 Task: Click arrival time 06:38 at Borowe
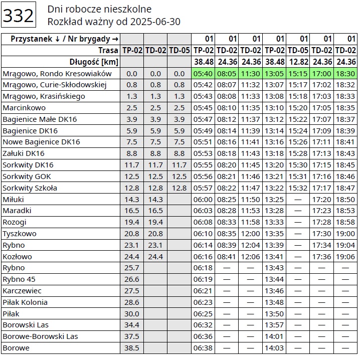[x=203, y=348]
